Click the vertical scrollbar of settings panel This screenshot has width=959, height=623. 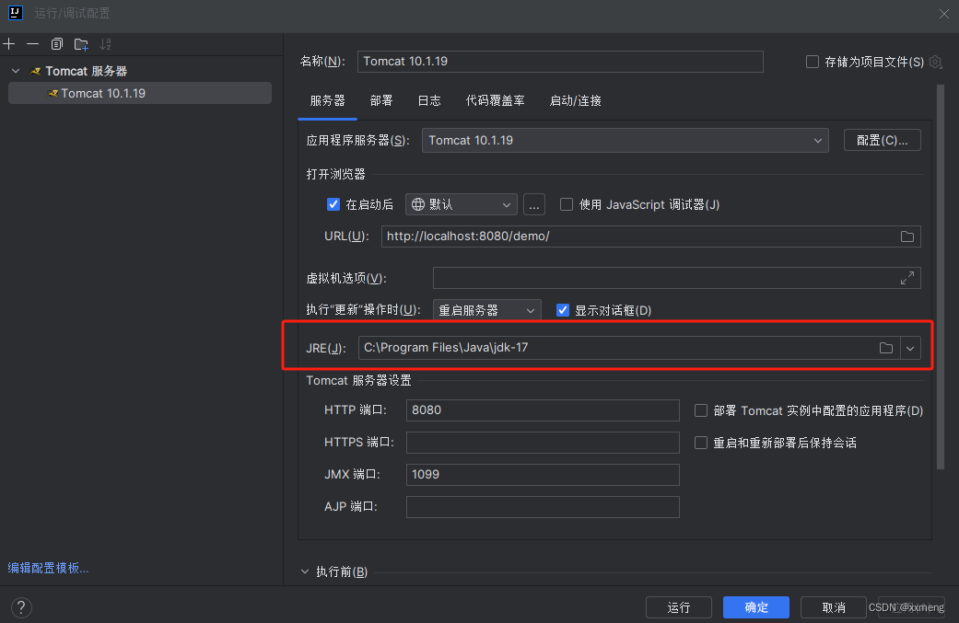pyautogui.click(x=941, y=277)
